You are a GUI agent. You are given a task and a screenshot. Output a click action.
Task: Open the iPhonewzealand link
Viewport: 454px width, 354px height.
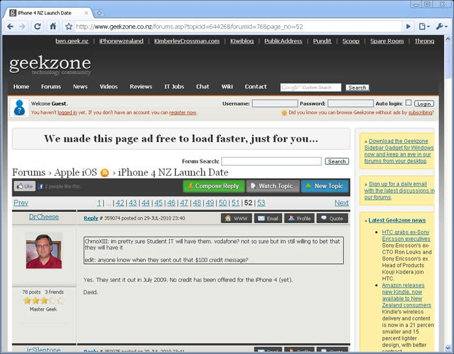(x=121, y=41)
